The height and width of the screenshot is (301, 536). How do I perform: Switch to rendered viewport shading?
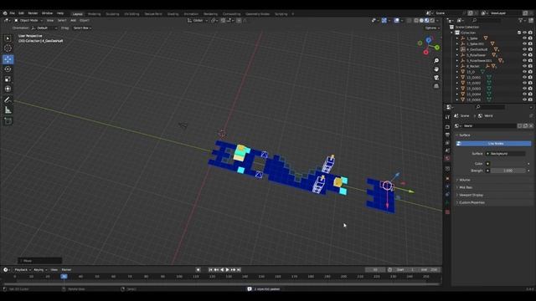click(432, 21)
